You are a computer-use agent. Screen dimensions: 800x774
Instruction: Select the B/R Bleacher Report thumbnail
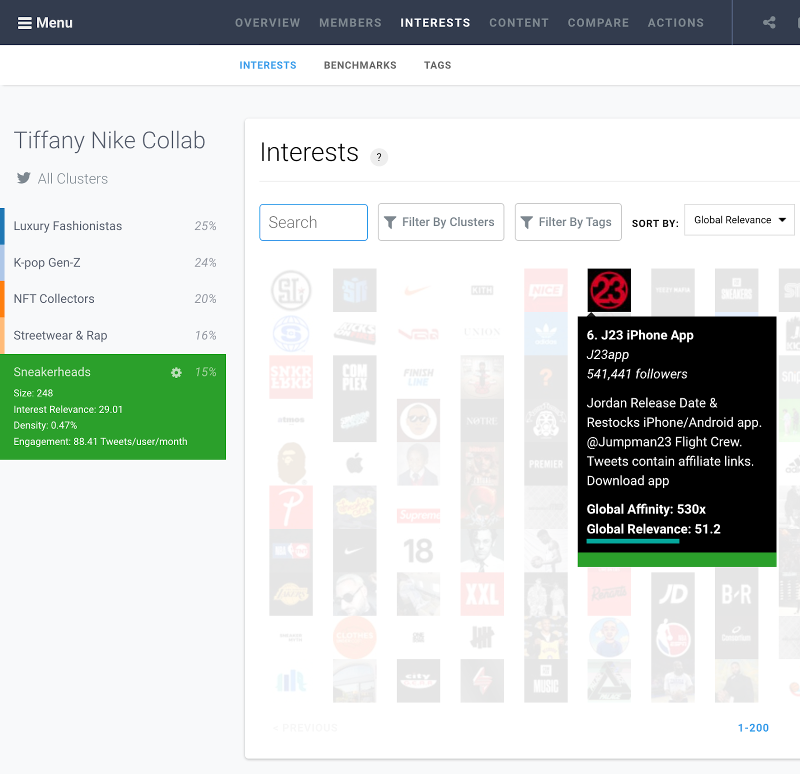coord(736,594)
